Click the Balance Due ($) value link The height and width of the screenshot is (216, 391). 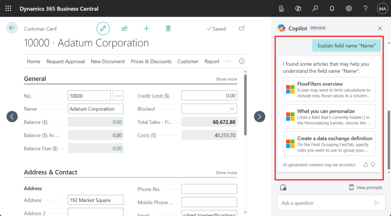(x=117, y=149)
